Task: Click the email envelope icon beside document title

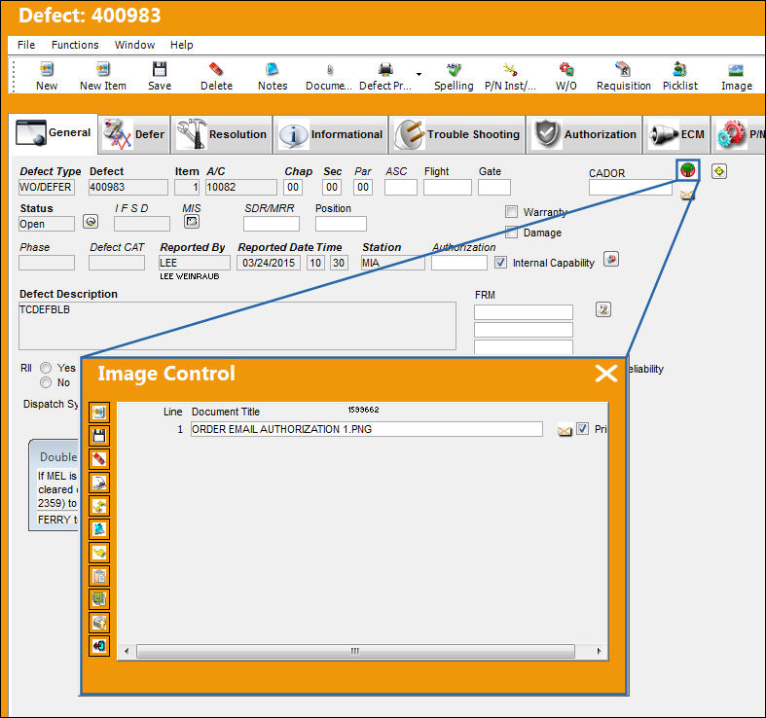Action: click(565, 430)
